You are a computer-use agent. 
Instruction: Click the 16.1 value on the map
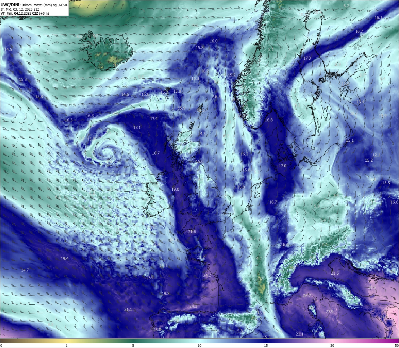tap(378, 18)
